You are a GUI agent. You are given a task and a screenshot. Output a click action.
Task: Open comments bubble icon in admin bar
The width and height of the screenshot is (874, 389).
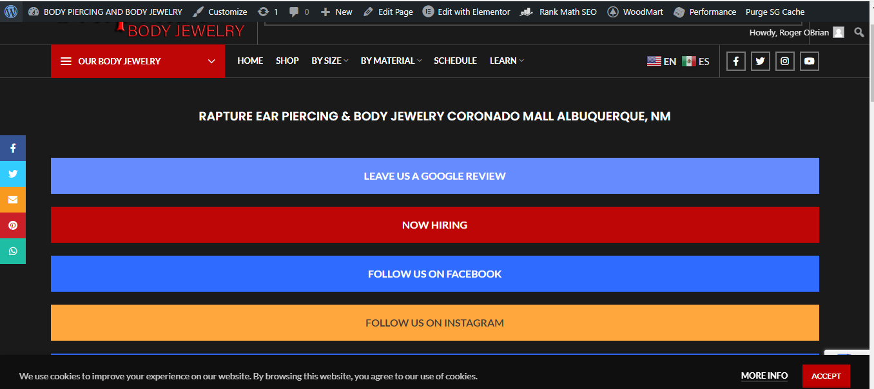click(294, 12)
